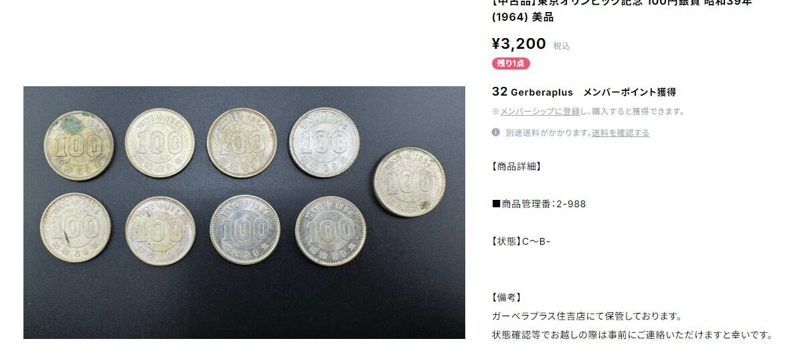Click the 商品管理番:2-988 line
The width and height of the screenshot is (810, 355).
point(539,204)
